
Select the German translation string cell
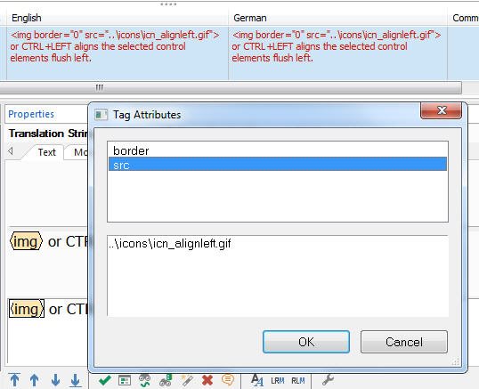tap(337, 53)
